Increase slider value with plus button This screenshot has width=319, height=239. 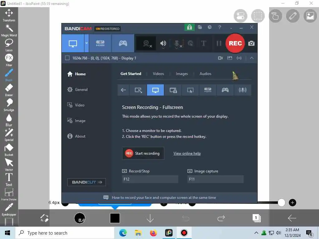tap(292, 202)
